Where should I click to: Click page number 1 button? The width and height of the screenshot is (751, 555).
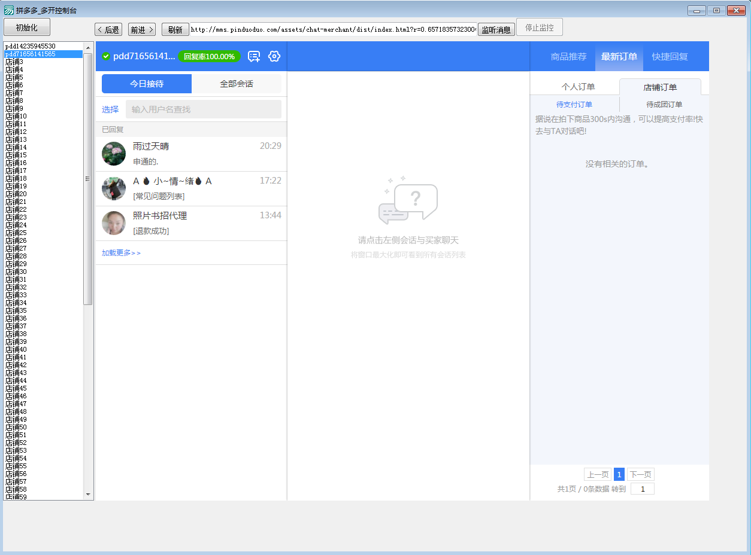[619, 474]
